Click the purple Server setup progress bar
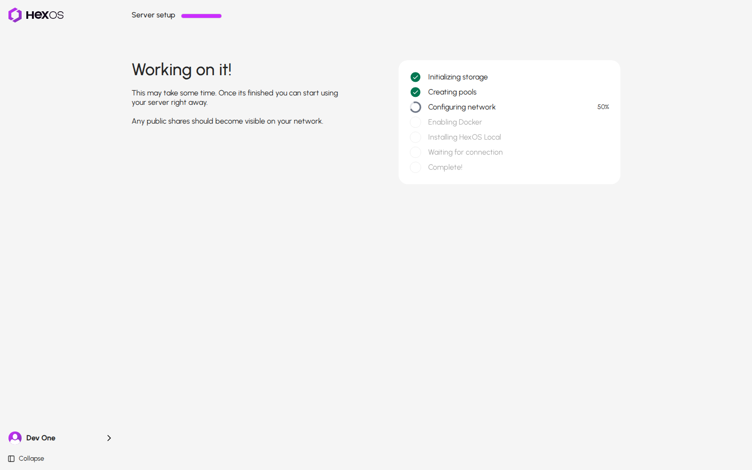This screenshot has height=470, width=752. [201, 16]
